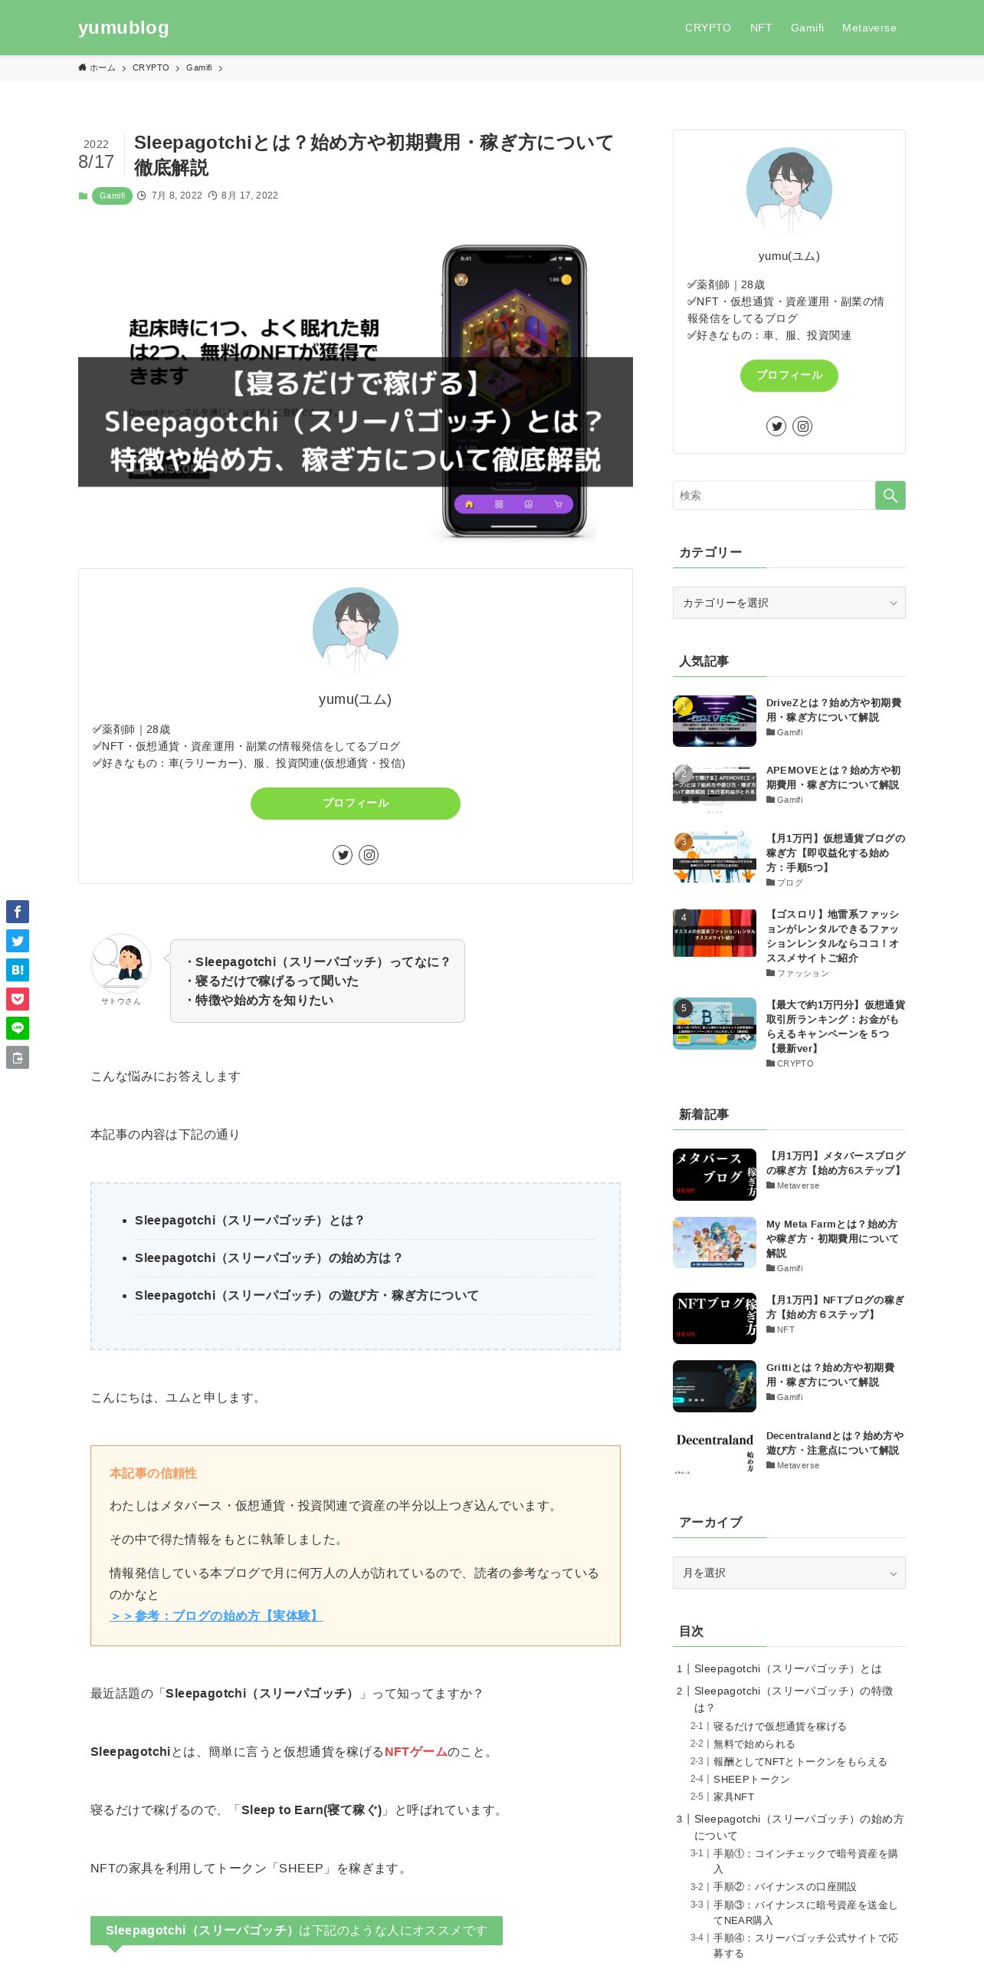Click the search magnifier button
The image size is (984, 1969).
[x=890, y=495]
